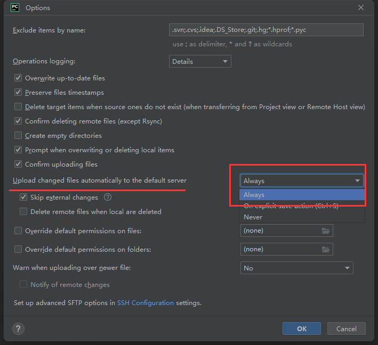
Task: Open folder browser for folder permissions
Action: (326, 249)
